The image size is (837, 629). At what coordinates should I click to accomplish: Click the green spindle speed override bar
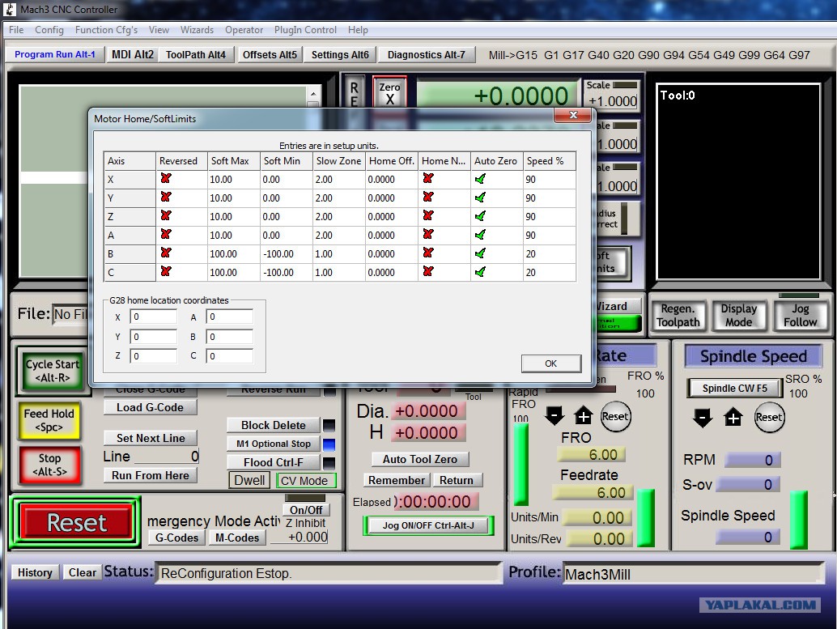(798, 520)
